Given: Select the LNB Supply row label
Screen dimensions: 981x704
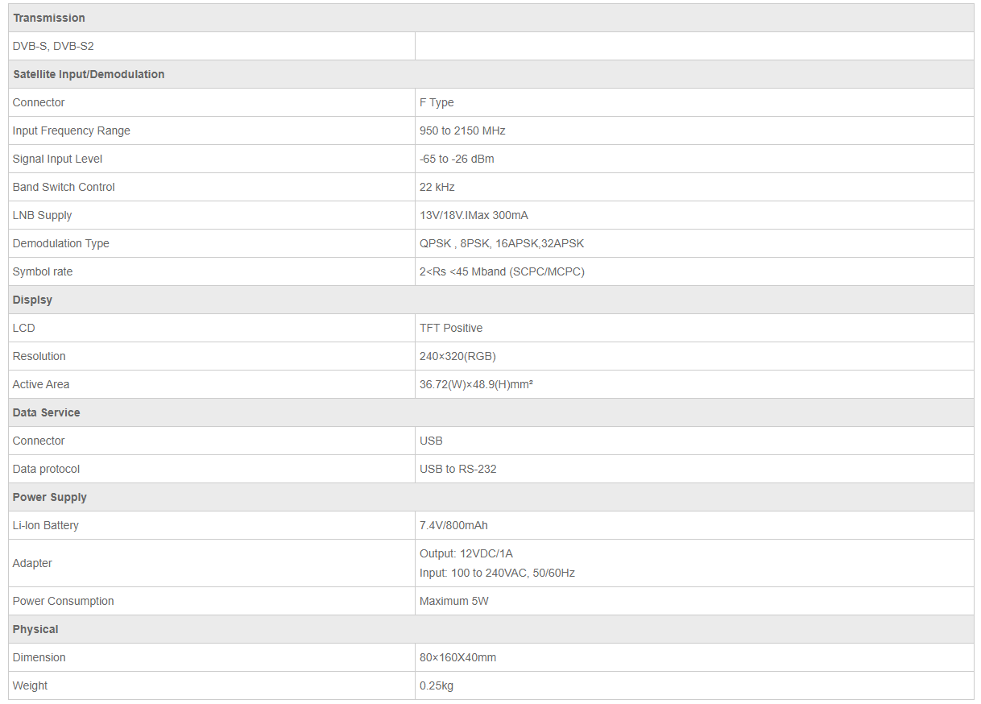Looking at the screenshot, I should (x=42, y=215).
